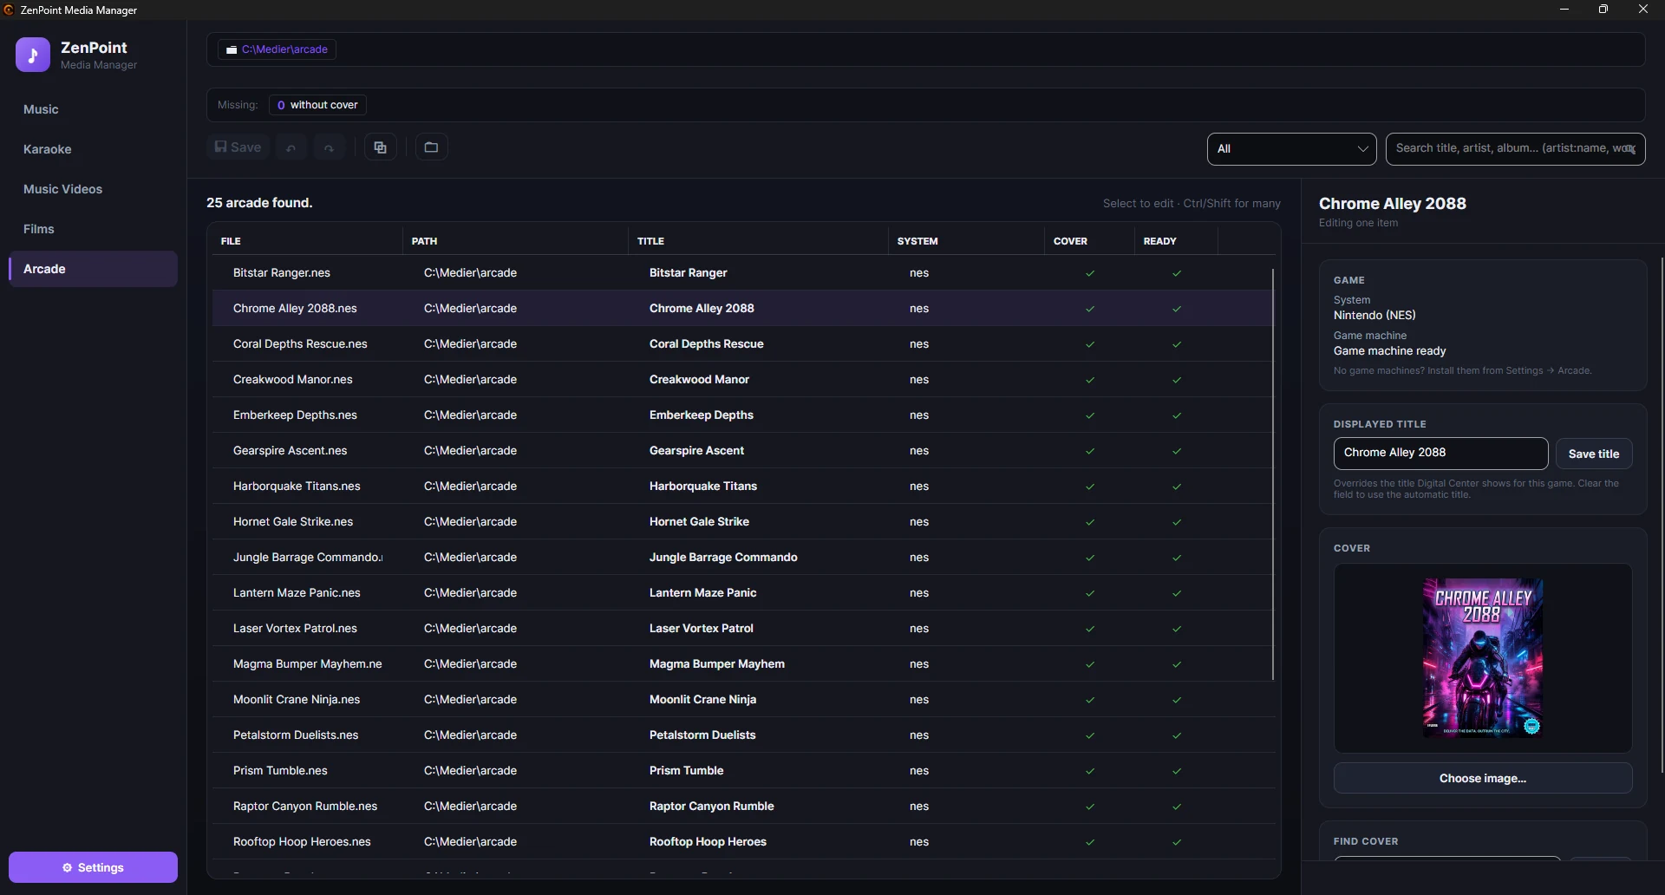Click the ready checkmark for Gearspire Ascent
This screenshot has width=1665, height=895.
(x=1177, y=451)
